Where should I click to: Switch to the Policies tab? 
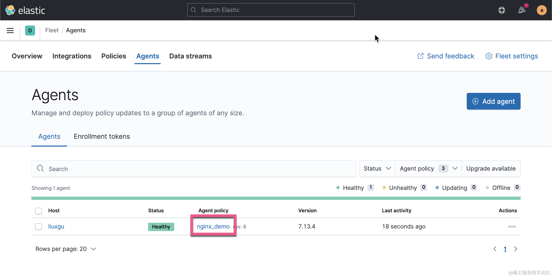pos(114,56)
